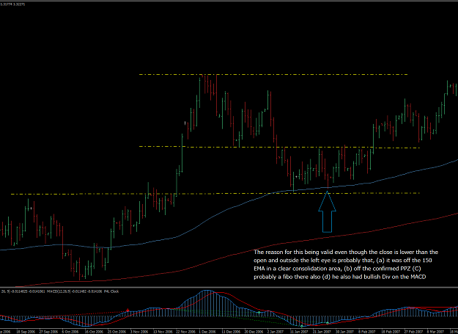
Task: Select the blue 150 EMA line on chart
Action: (x=228, y=209)
